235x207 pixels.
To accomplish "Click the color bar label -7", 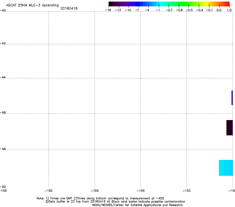I will click(x=137, y=10).
